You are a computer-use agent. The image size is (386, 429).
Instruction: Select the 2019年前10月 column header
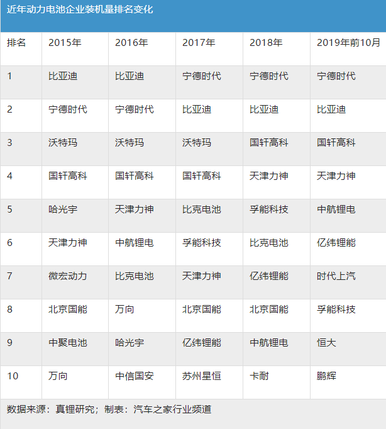pos(348,43)
